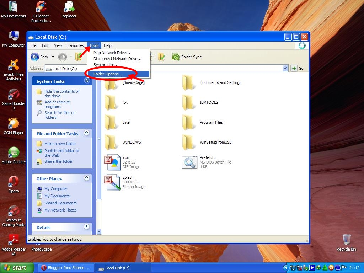
Task: Click Safely Remove Hardware tray icon
Action: [x=306, y=268]
